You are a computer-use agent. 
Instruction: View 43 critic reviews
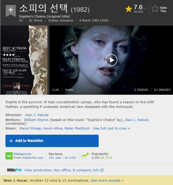click(x=70, y=158)
